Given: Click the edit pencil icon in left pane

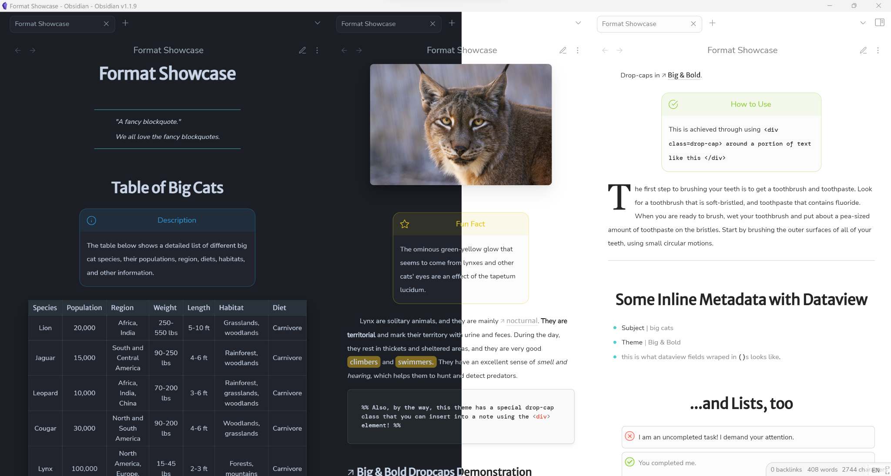Looking at the screenshot, I should [x=302, y=50].
